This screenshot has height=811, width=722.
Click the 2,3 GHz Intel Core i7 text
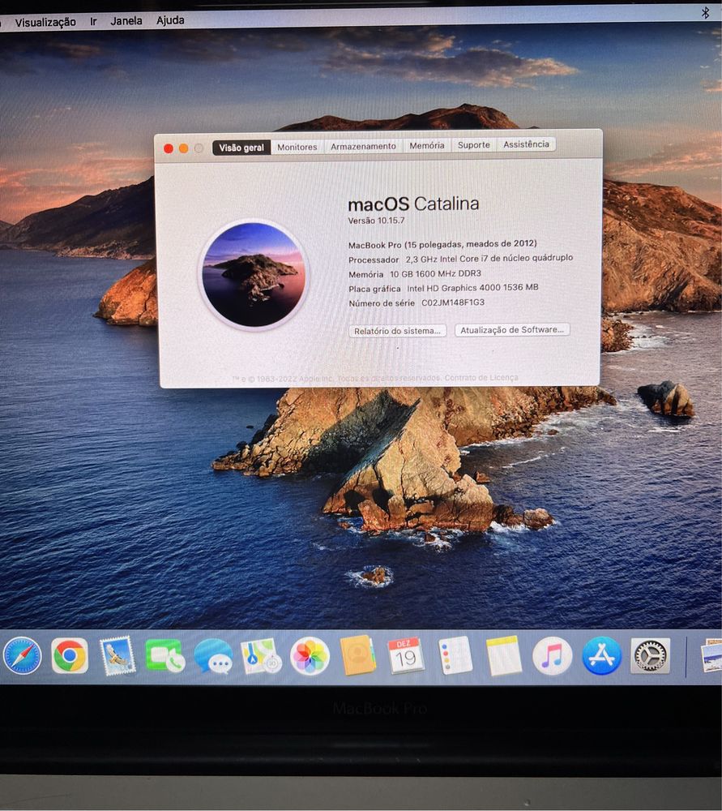pyautogui.click(x=489, y=258)
